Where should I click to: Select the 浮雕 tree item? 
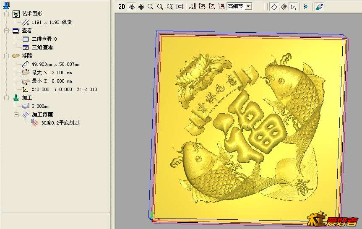(x=27, y=56)
